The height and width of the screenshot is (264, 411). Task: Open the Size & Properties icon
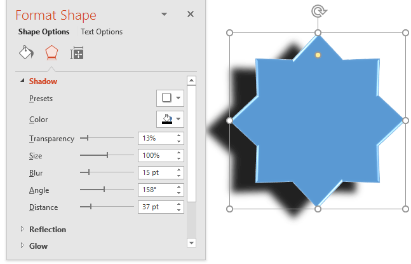[x=77, y=53]
